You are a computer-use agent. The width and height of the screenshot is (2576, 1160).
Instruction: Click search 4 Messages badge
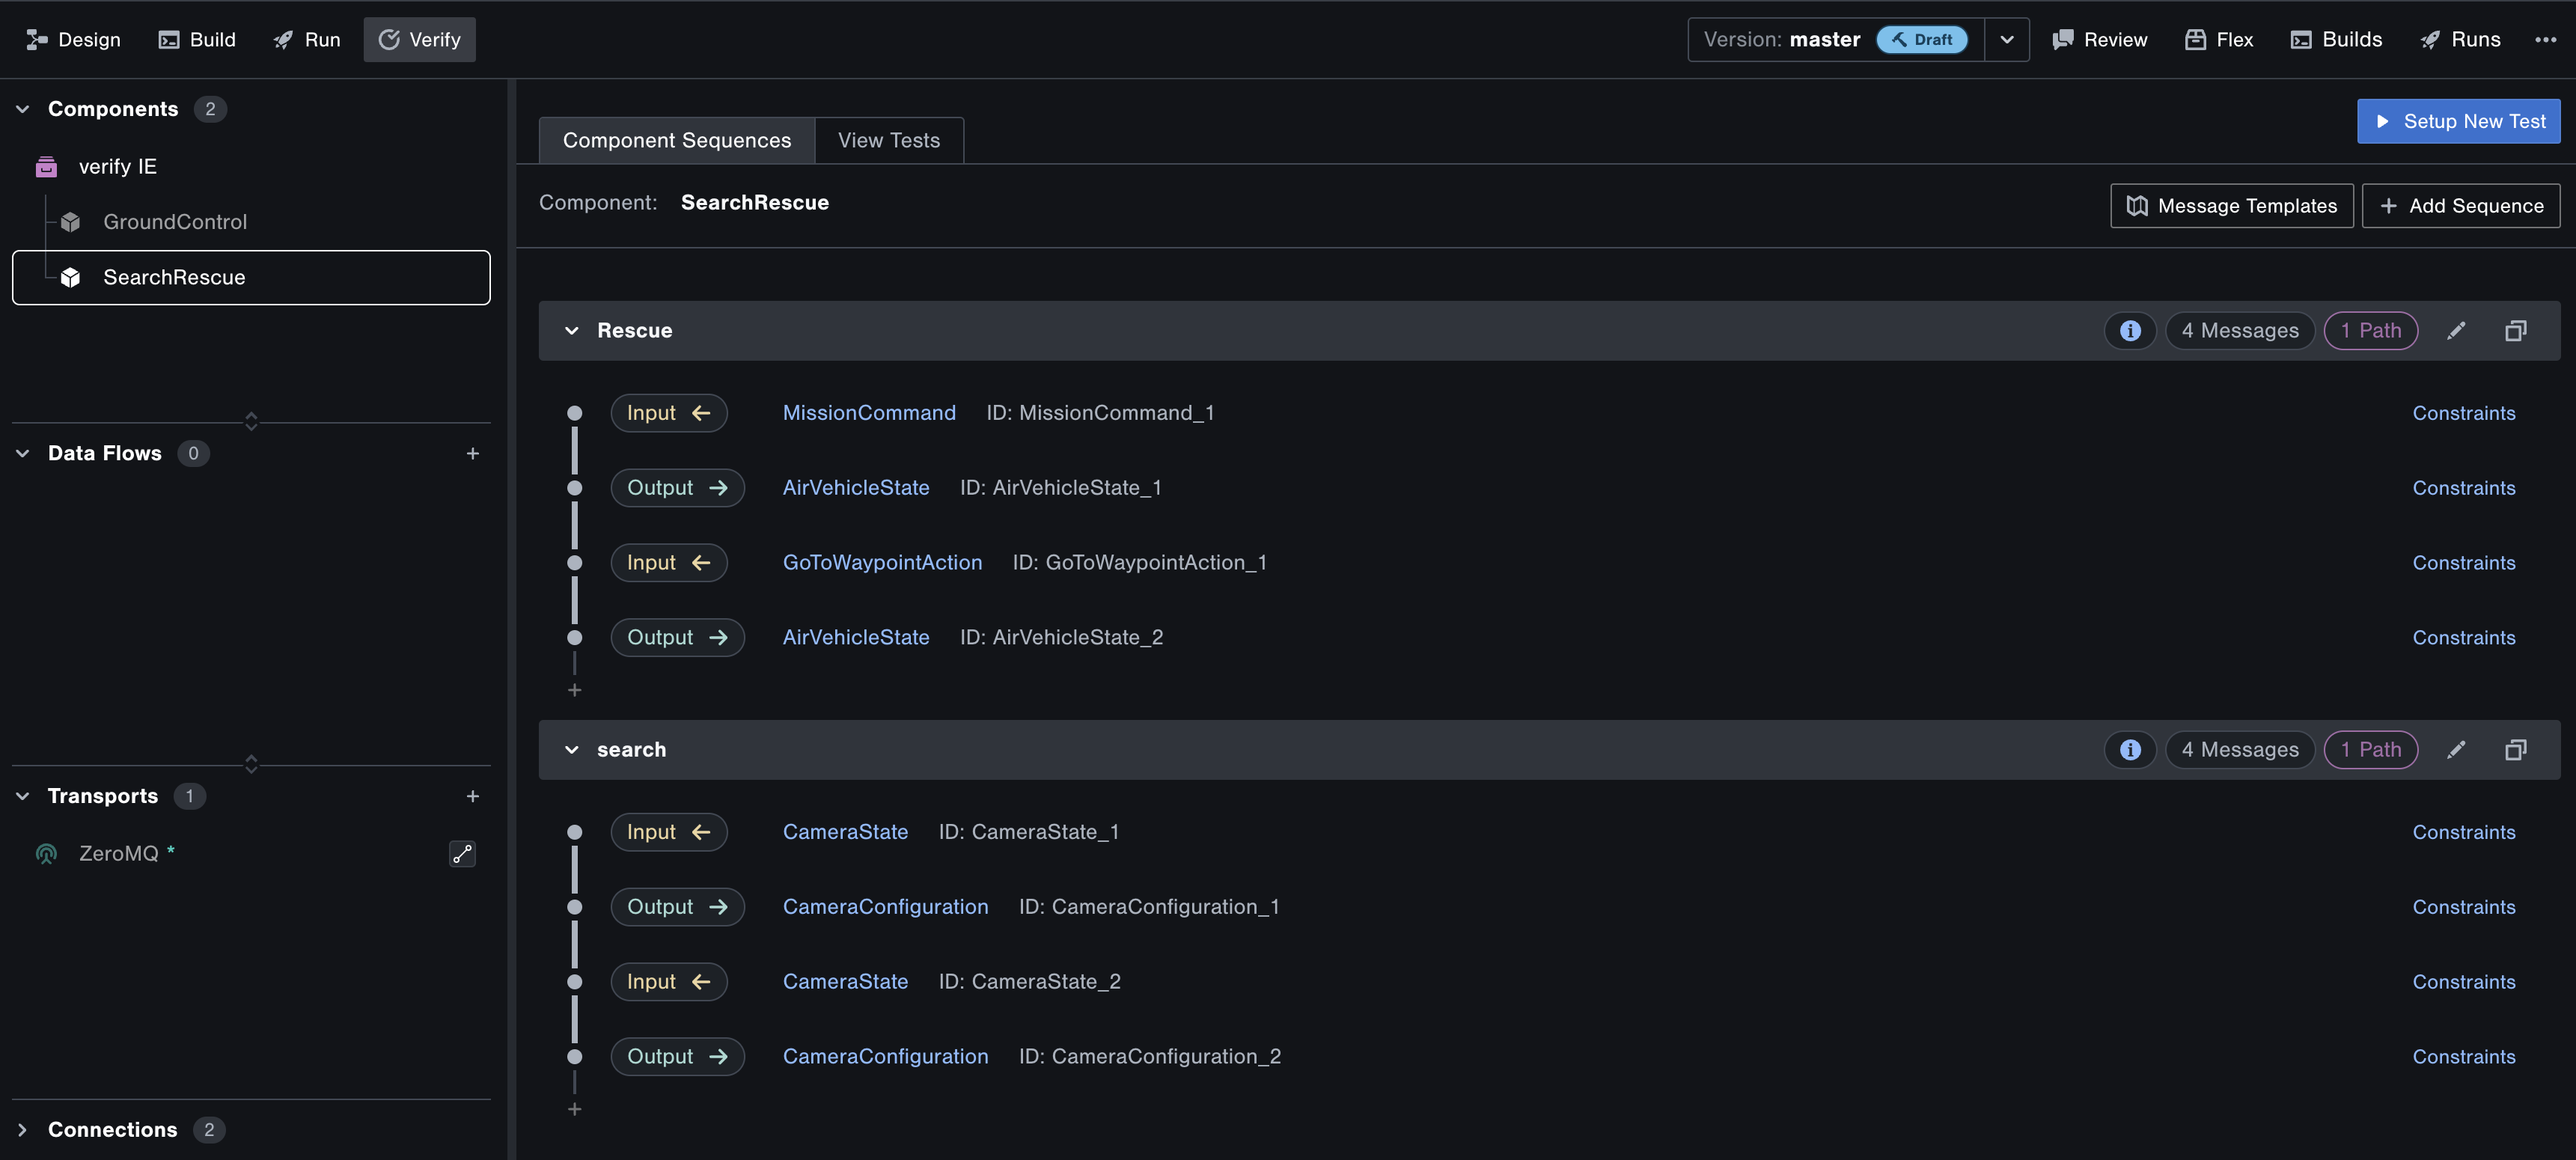(x=2239, y=749)
